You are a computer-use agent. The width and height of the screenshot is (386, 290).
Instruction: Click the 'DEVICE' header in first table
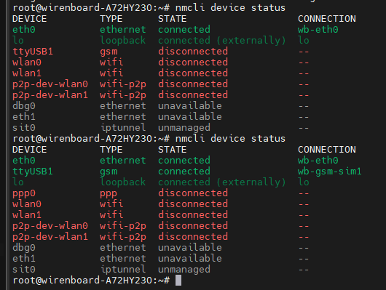(x=30, y=19)
